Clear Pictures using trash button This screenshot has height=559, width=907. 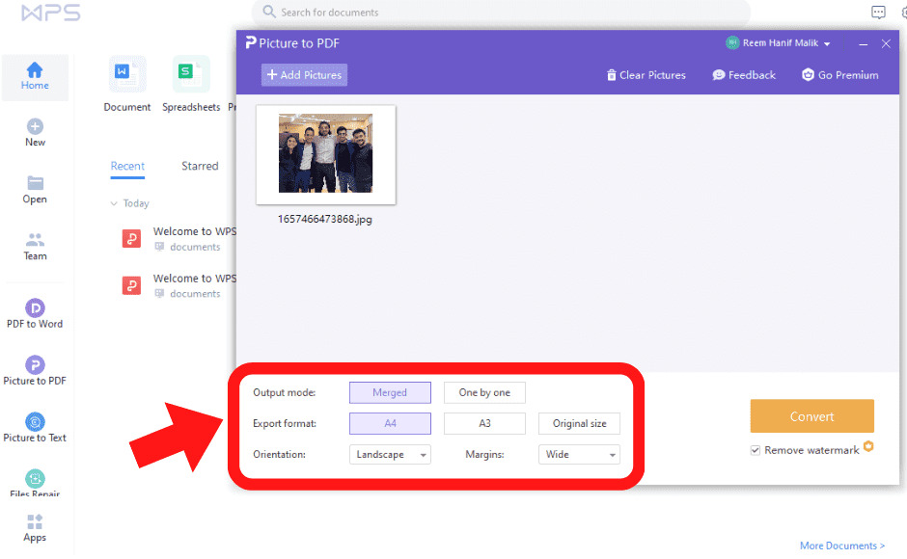(646, 75)
